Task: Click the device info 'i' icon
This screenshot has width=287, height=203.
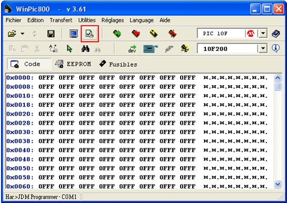Action: tap(275, 48)
